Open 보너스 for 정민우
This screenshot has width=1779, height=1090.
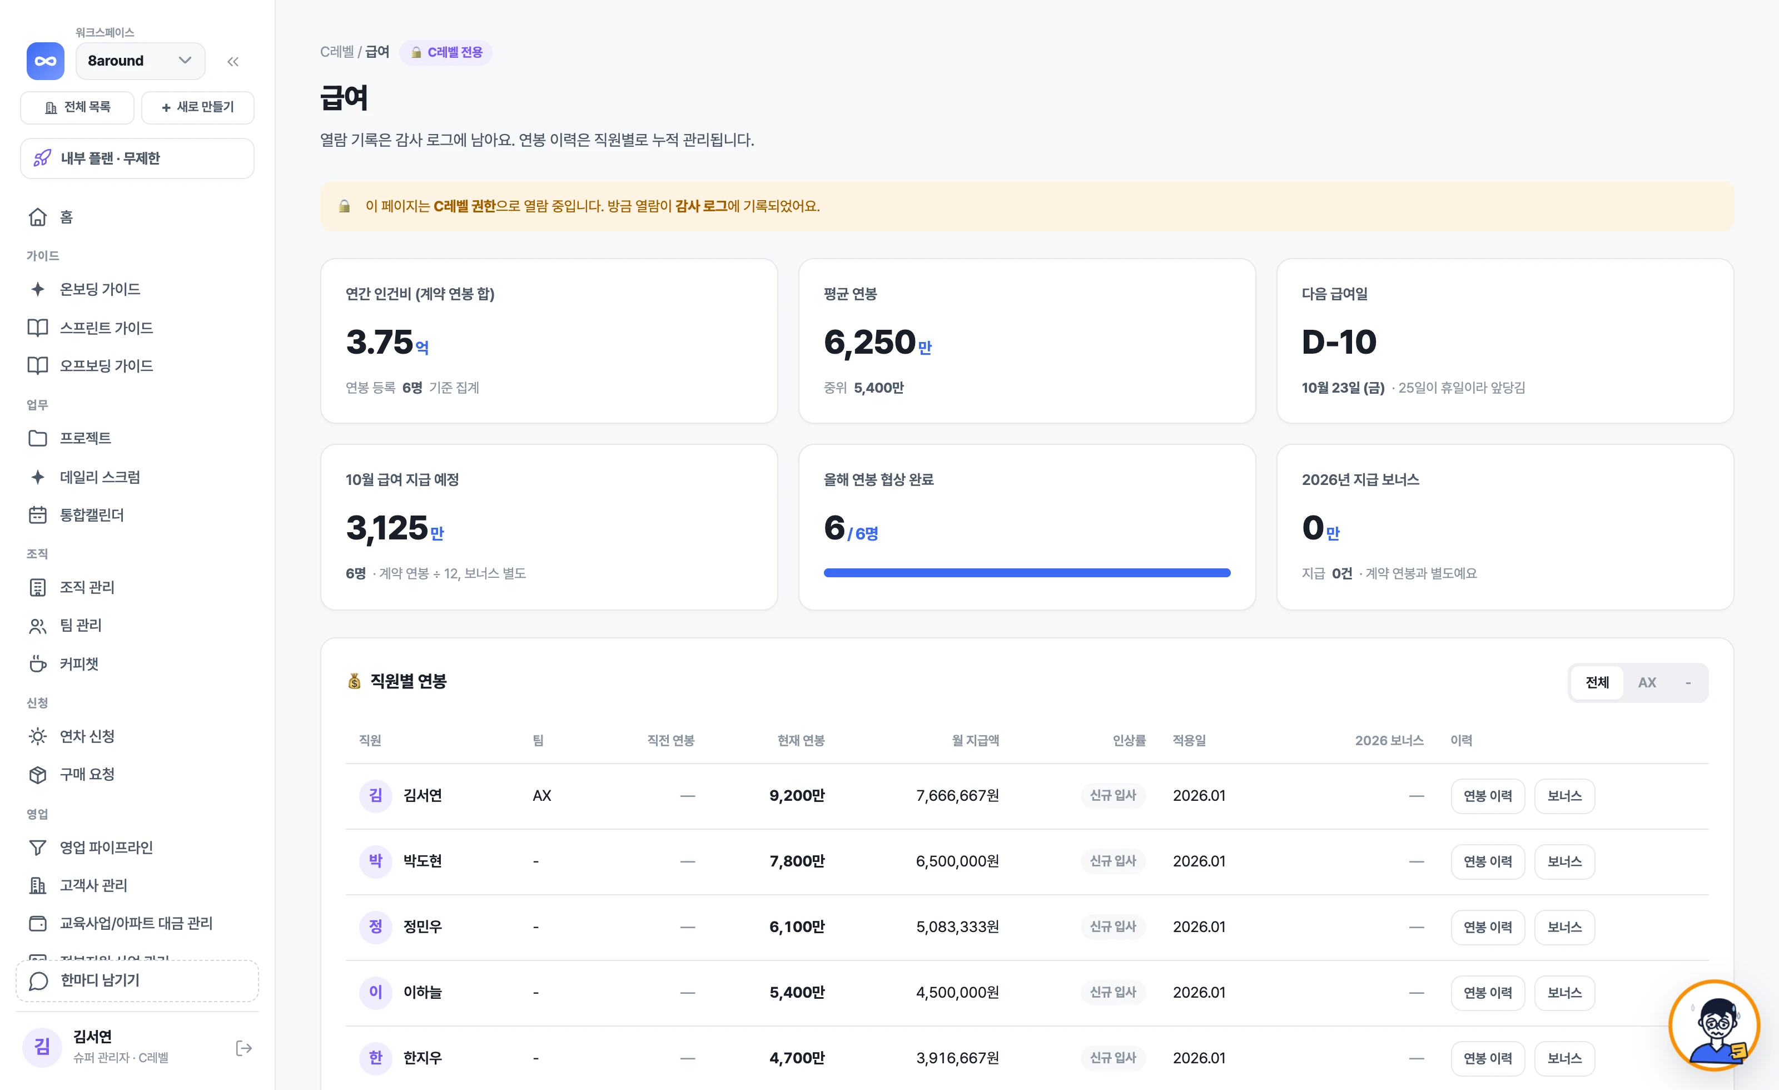[x=1564, y=926]
